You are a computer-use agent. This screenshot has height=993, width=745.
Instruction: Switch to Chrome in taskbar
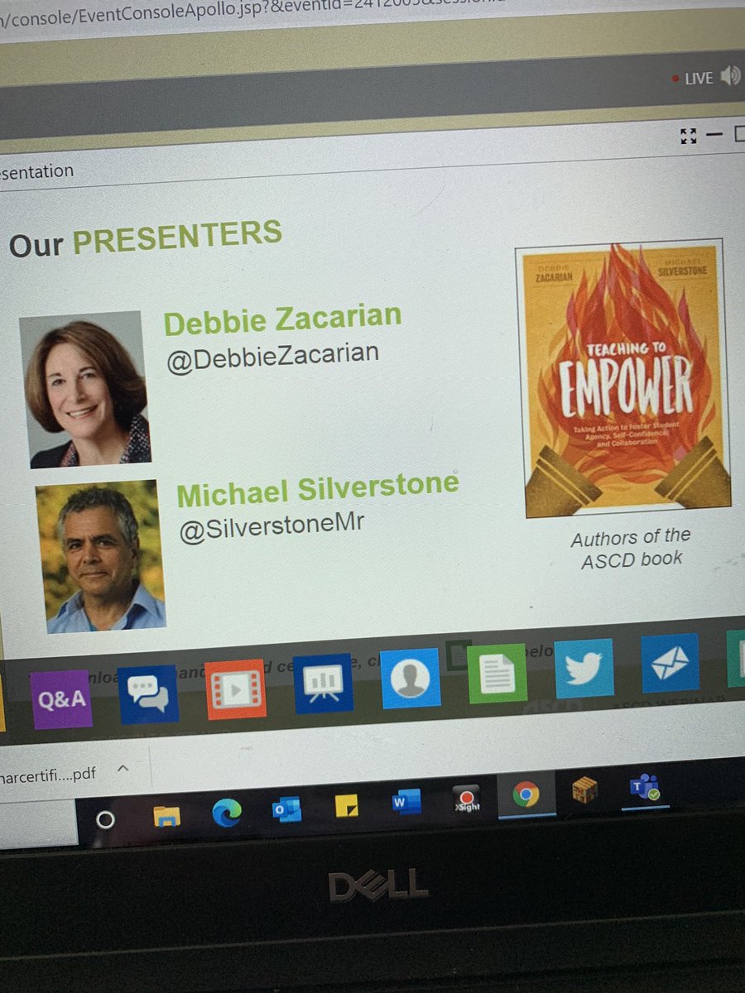[x=525, y=795]
